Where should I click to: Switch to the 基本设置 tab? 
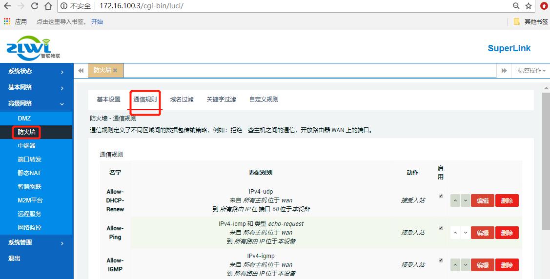pos(109,100)
